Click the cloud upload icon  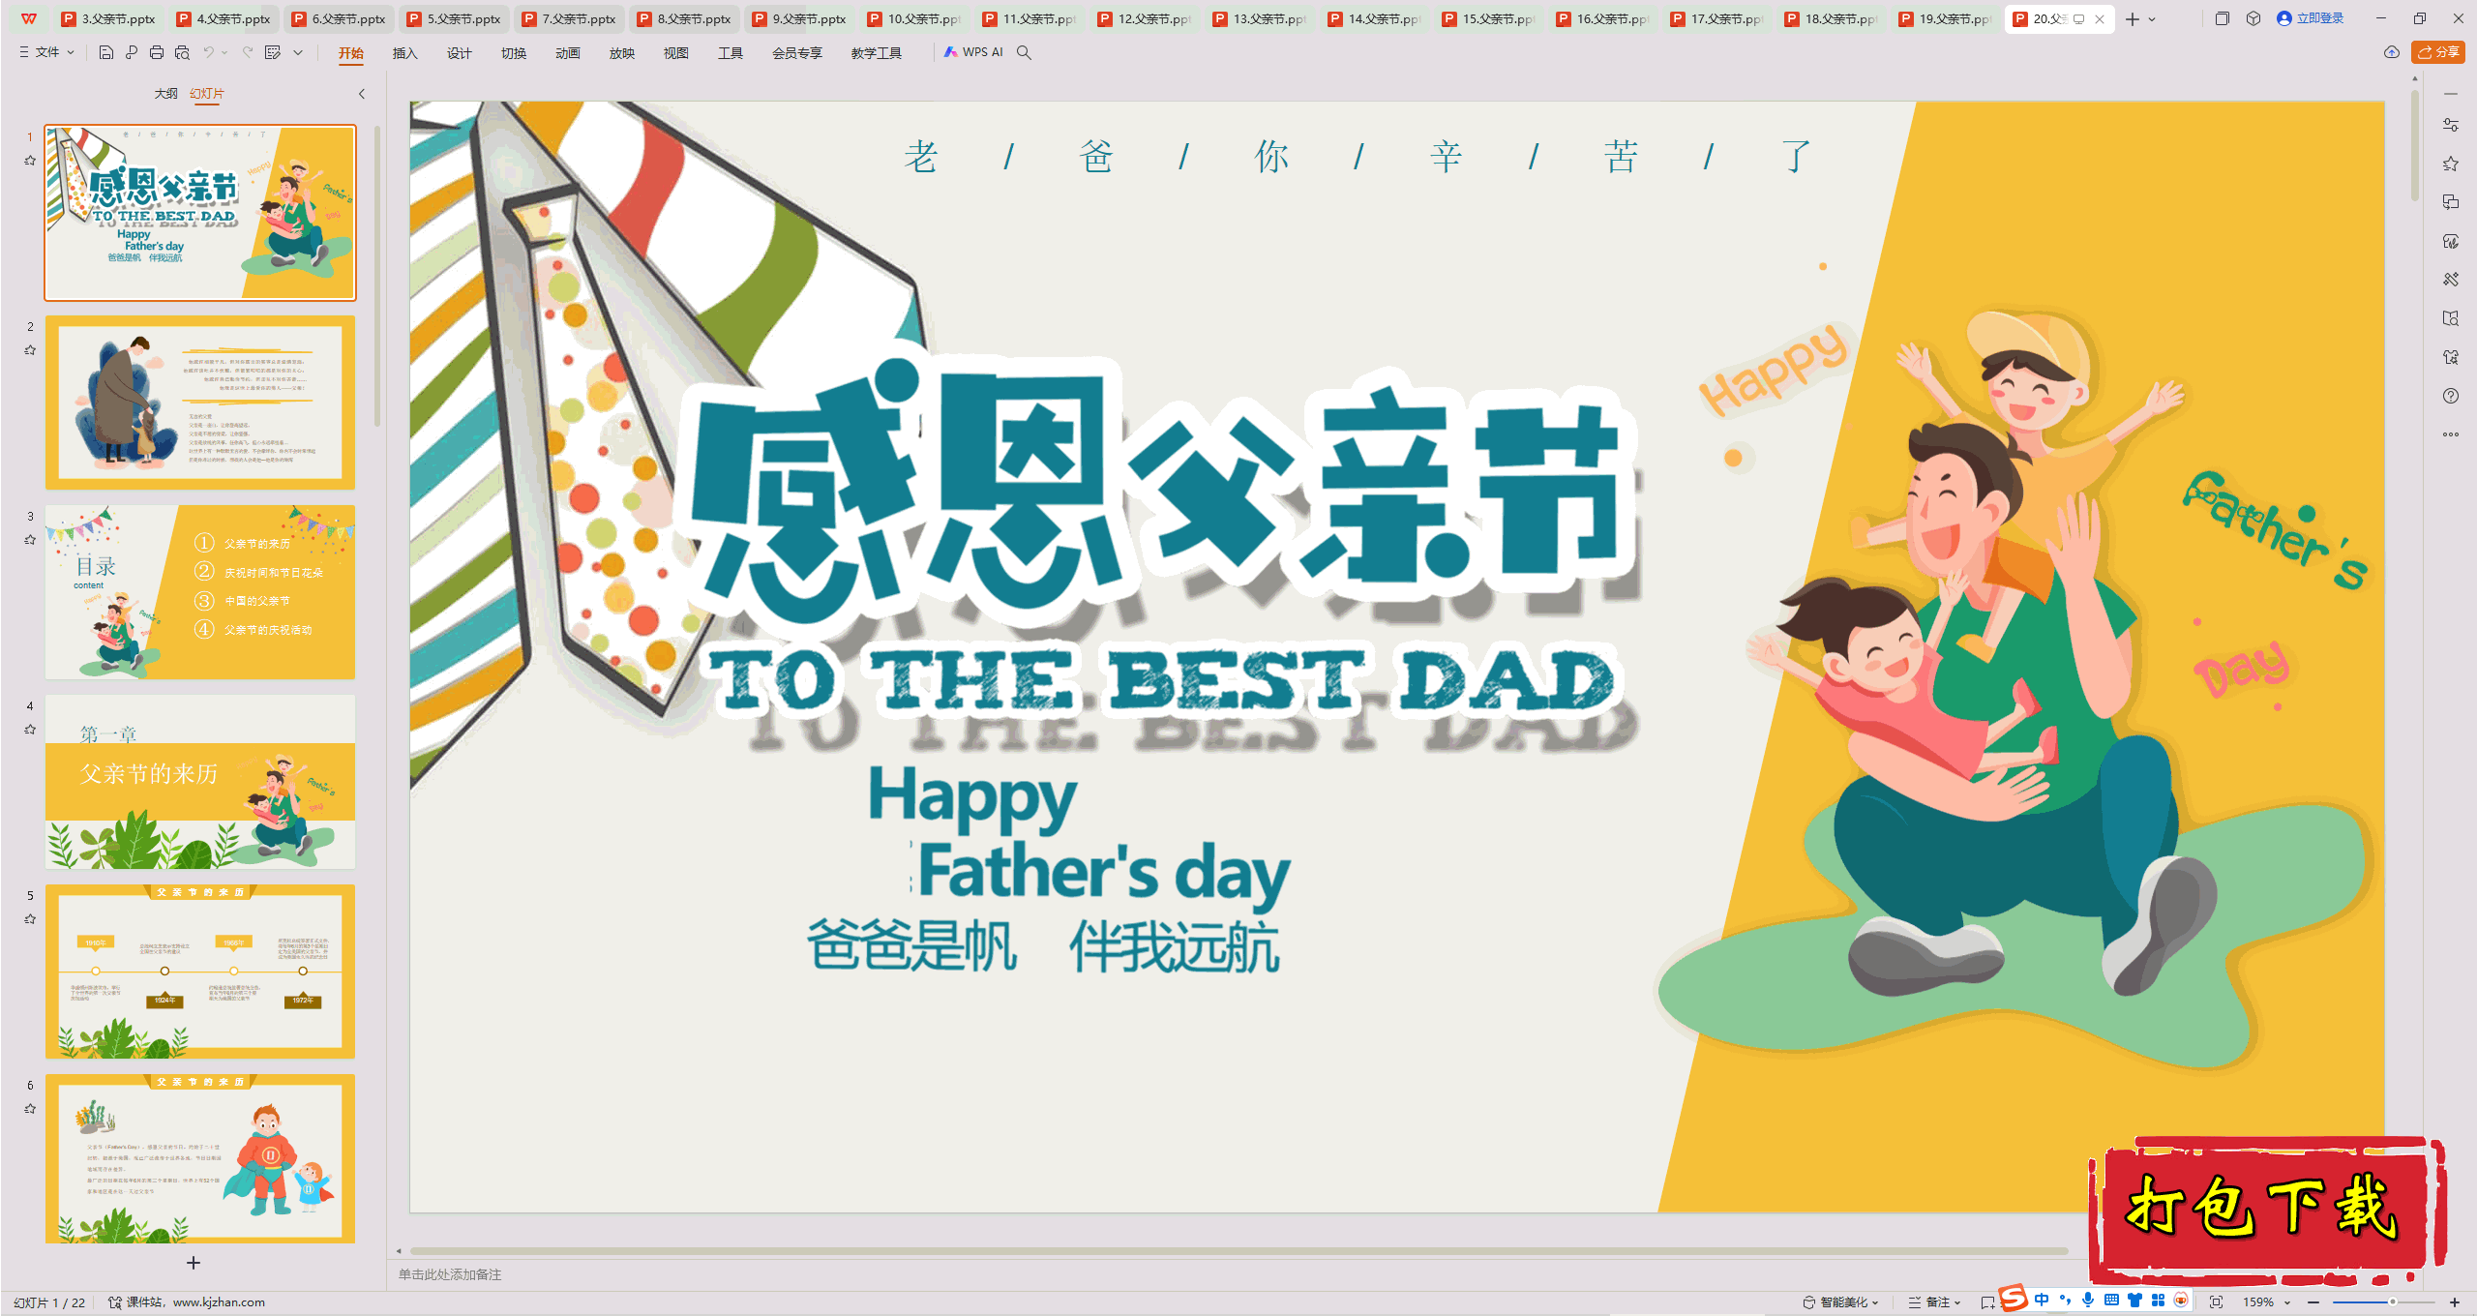2391,52
